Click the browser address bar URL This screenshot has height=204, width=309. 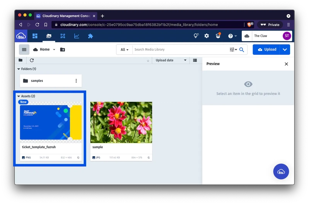tap(139, 25)
